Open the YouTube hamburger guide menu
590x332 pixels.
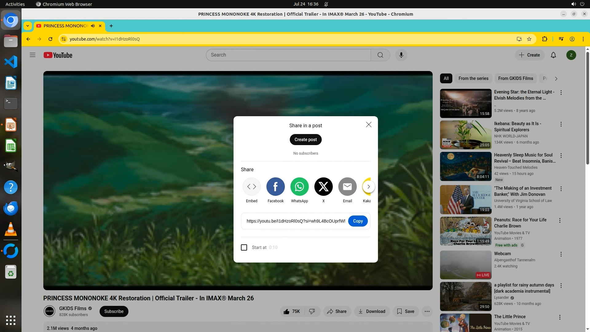(x=33, y=55)
